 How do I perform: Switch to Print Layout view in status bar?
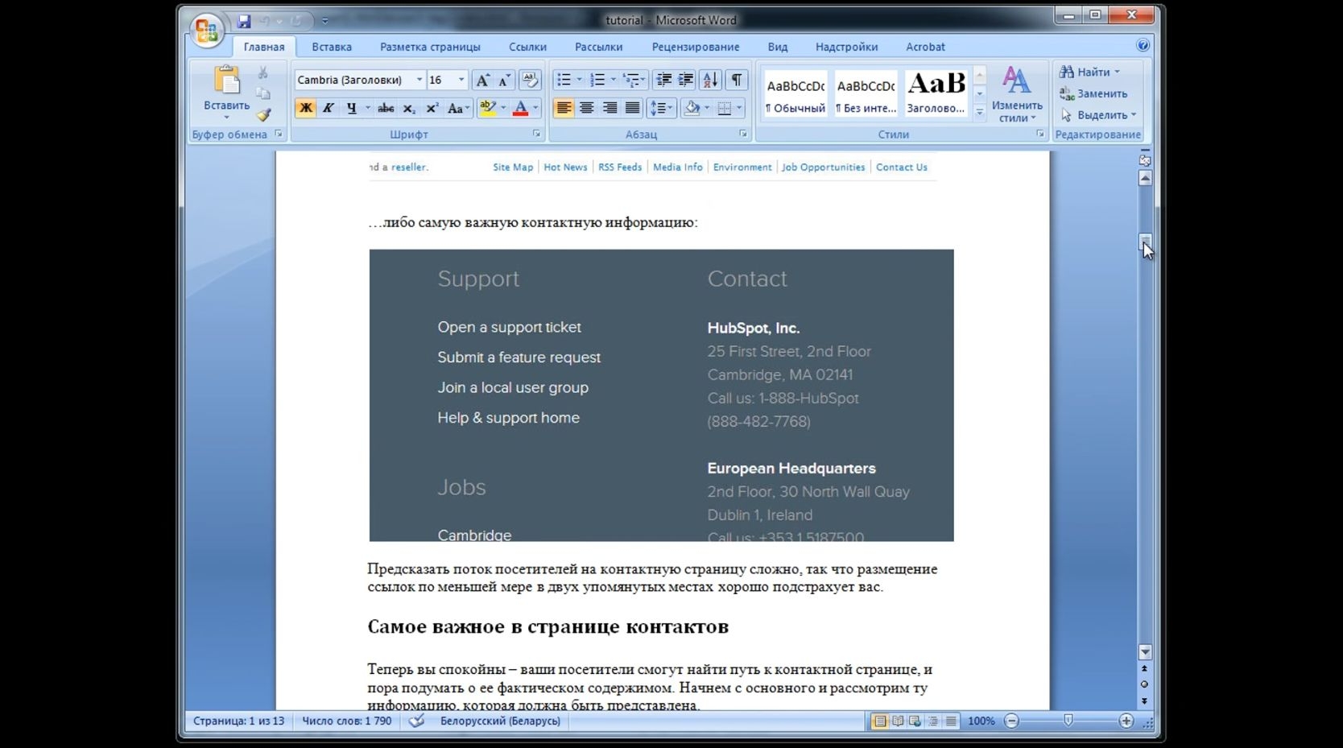point(879,721)
